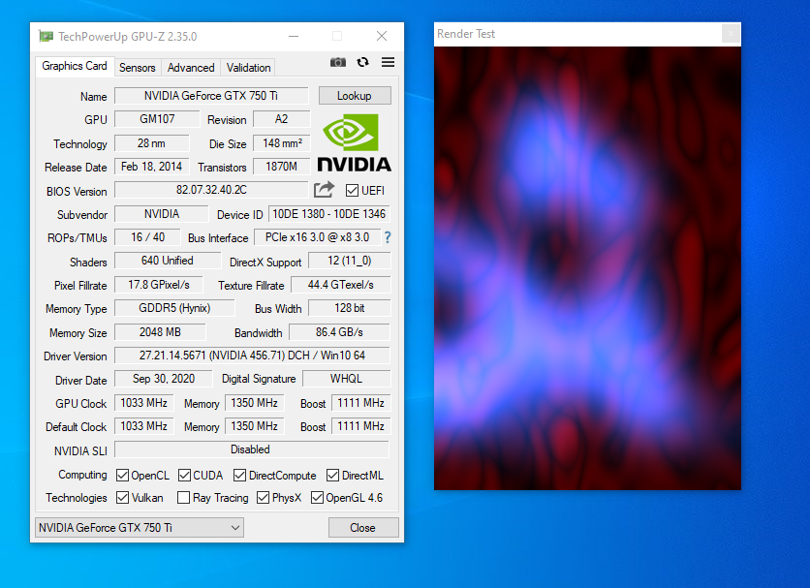Screen dimensions: 810x588
Task: Click the Close button at bottom
Action: [x=363, y=528]
